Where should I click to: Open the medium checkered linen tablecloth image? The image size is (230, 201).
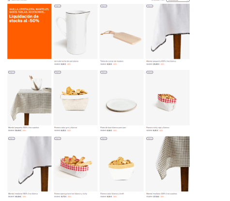pyautogui.click(x=168, y=164)
